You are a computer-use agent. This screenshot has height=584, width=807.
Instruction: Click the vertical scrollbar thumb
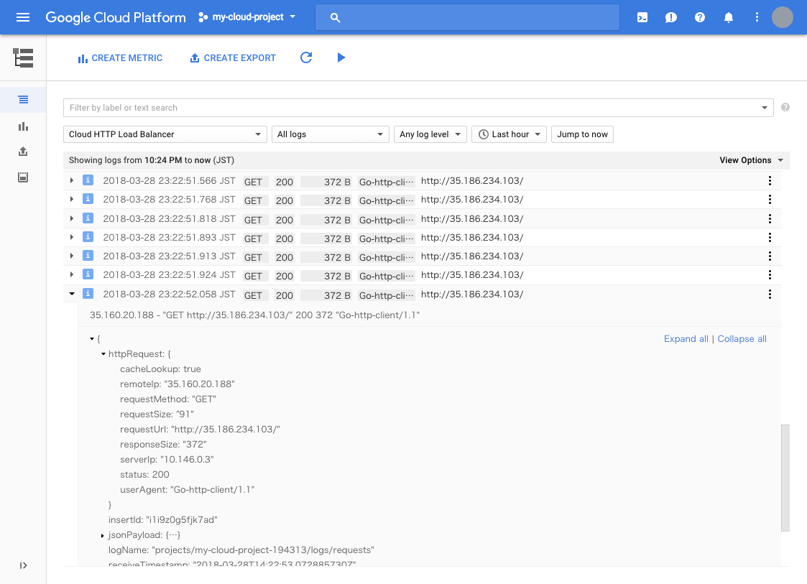[785, 478]
